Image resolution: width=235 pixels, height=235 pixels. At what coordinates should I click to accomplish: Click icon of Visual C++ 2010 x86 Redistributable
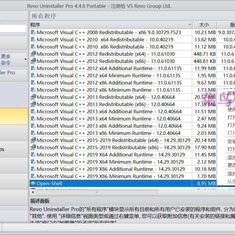coord(33,47)
